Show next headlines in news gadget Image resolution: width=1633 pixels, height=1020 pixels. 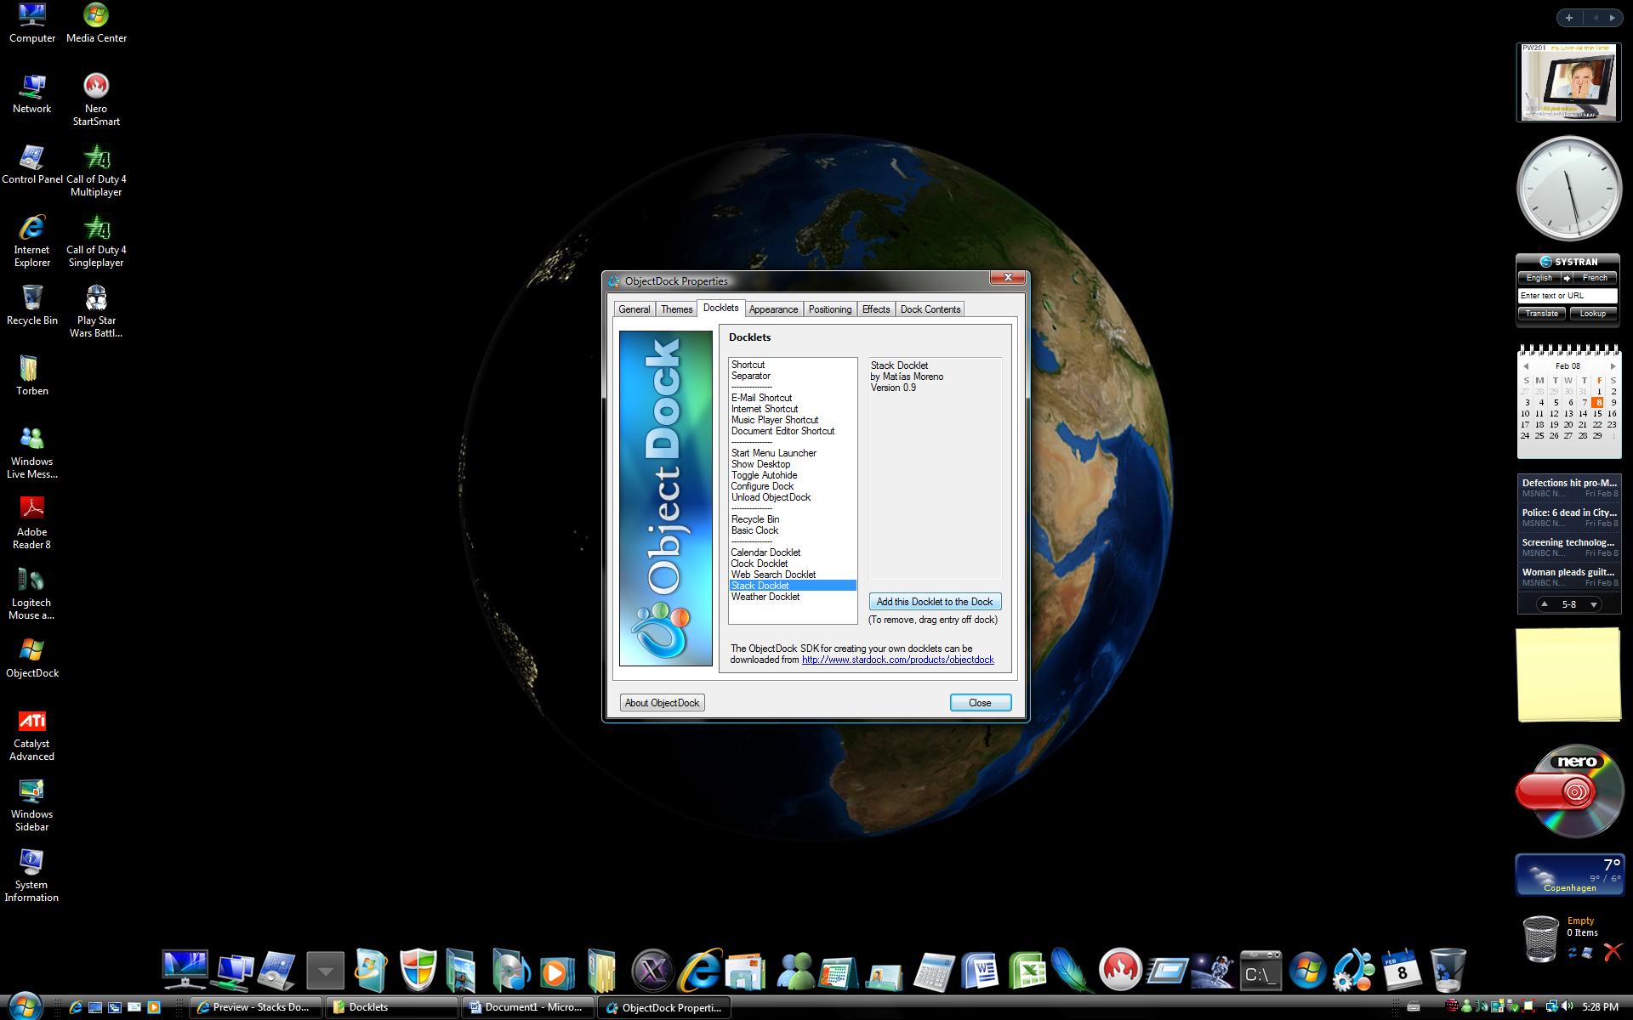coord(1593,604)
